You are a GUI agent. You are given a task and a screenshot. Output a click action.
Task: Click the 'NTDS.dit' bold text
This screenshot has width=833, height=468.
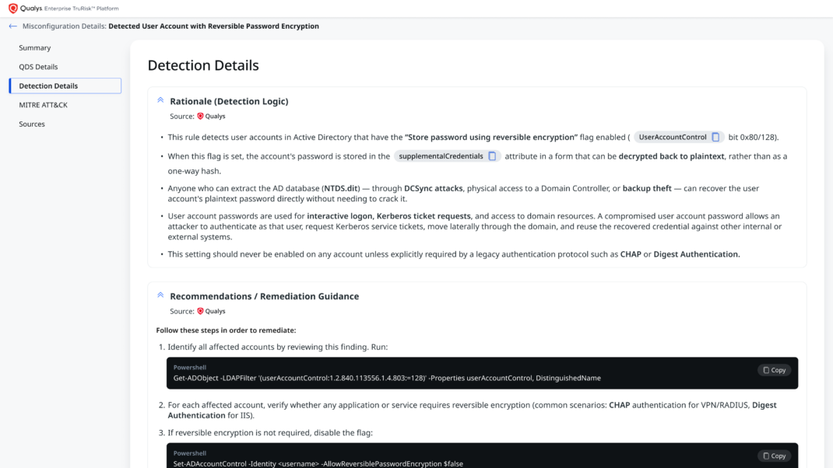tap(340, 188)
